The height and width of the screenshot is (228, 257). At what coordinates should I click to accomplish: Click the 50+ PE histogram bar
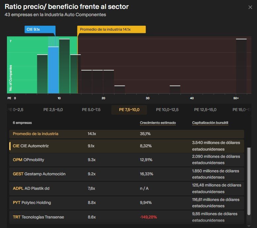241,66
